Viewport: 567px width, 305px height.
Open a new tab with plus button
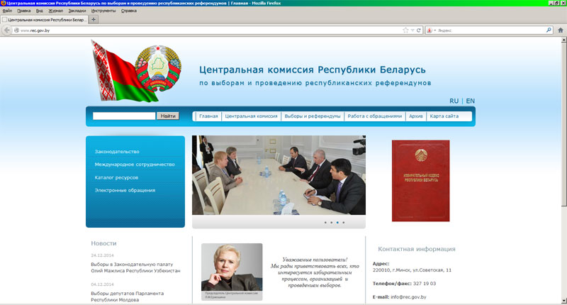[94, 20]
